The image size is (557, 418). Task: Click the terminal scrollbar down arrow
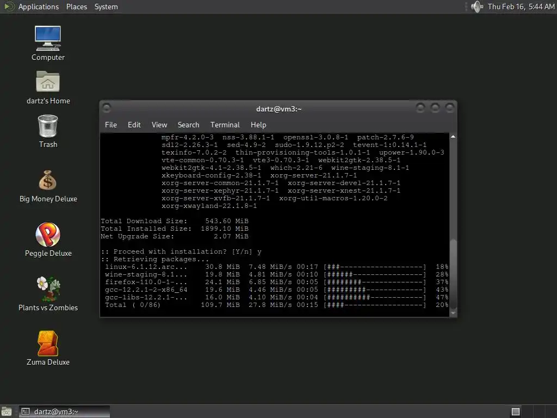pyautogui.click(x=453, y=313)
